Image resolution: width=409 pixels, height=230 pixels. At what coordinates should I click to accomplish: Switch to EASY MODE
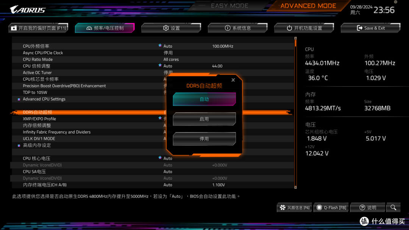(229, 6)
